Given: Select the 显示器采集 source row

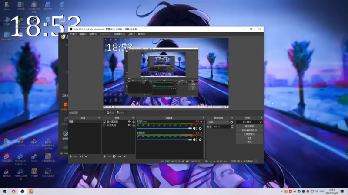Looking at the screenshot, I should pos(118,122).
